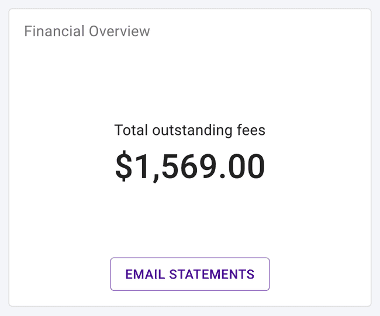The height and width of the screenshot is (316, 380).
Task: Click the gray heading text of the card
Action: 87,31
